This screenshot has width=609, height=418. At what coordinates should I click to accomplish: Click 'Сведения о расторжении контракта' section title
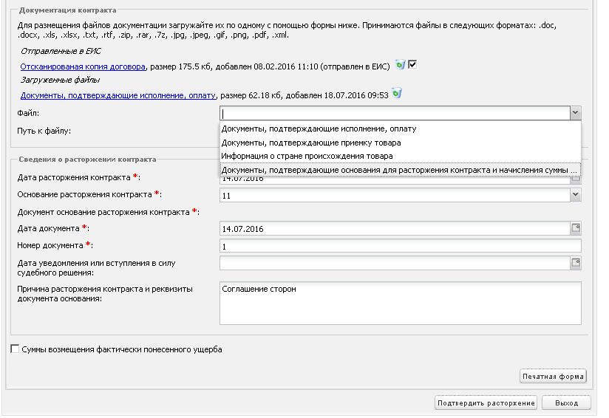click(x=87, y=159)
